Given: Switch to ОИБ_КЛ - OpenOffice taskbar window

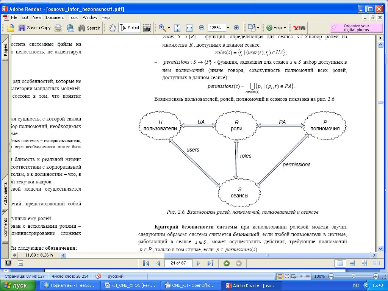Looking at the screenshot, I should point(191,286).
